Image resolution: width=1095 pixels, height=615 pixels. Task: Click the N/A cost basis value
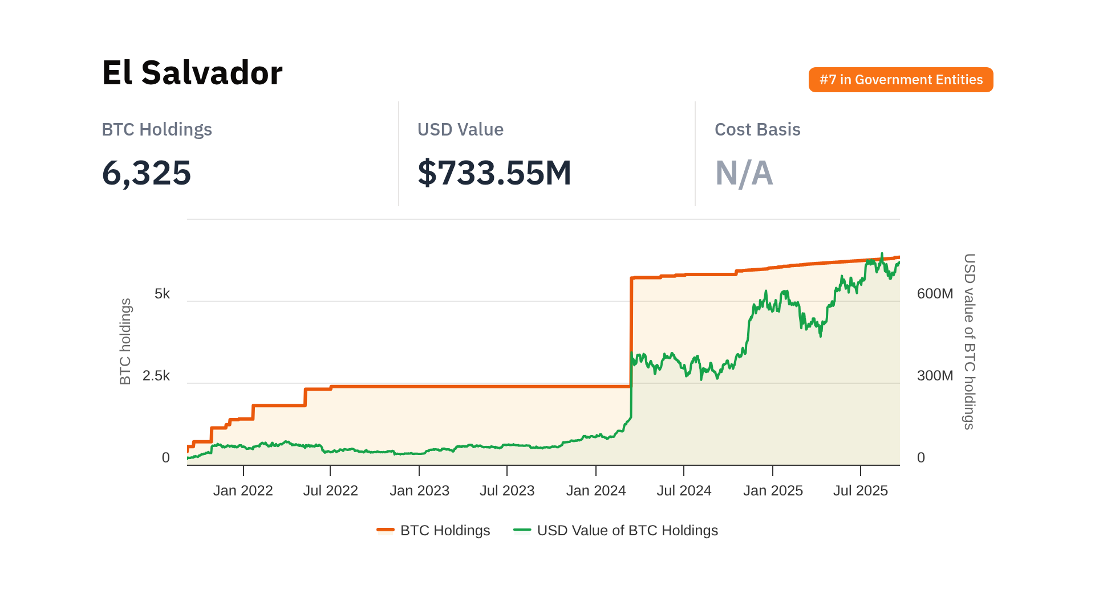pos(744,173)
